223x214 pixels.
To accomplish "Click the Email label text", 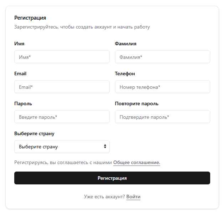I will pos(20,73).
